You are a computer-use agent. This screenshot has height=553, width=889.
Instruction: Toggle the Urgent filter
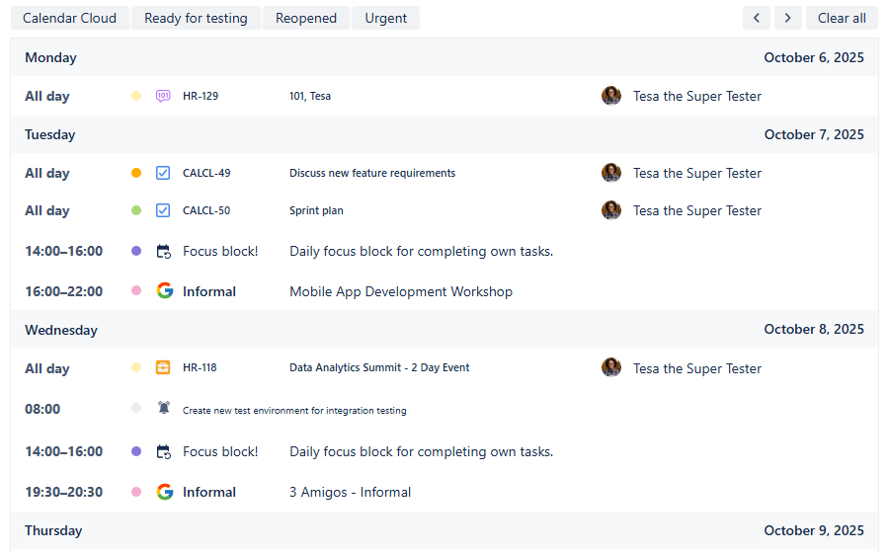(x=385, y=18)
